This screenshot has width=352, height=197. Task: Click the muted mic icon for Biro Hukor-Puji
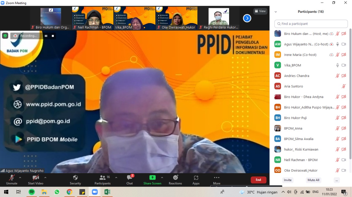tap(337, 118)
